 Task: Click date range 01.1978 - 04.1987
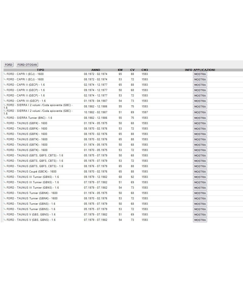(x=96, y=101)
